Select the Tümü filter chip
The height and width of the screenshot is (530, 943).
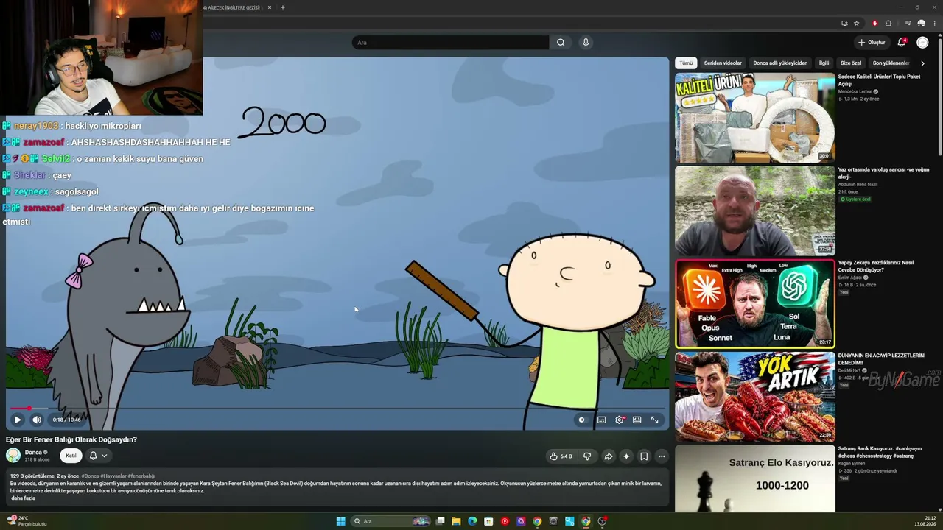click(x=686, y=63)
